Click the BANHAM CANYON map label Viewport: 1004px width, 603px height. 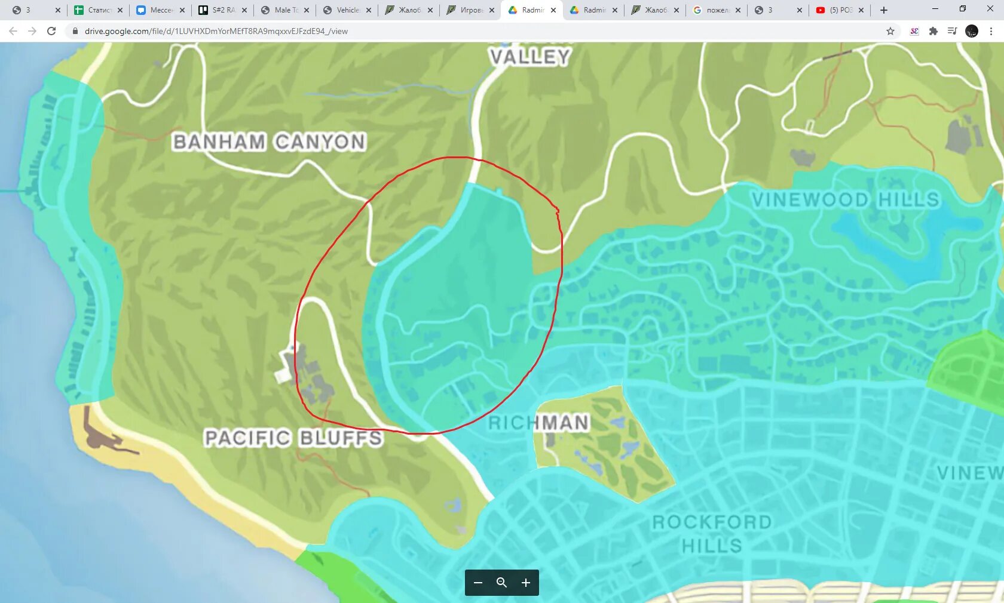pos(269,142)
